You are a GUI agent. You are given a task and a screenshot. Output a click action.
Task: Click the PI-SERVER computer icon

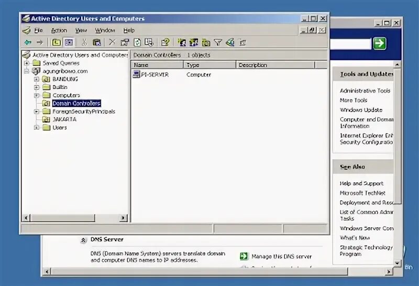136,74
